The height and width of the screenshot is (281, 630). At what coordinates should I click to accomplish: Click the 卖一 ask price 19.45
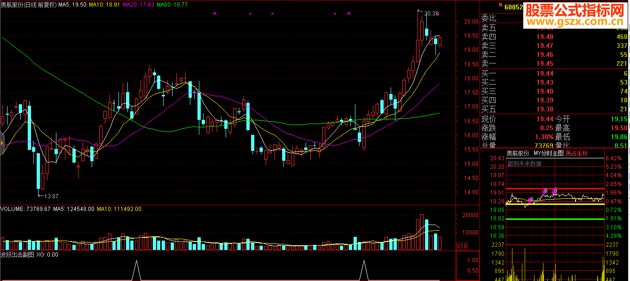coord(544,63)
